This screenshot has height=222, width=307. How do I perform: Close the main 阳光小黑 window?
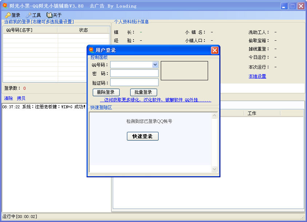(301, 6)
